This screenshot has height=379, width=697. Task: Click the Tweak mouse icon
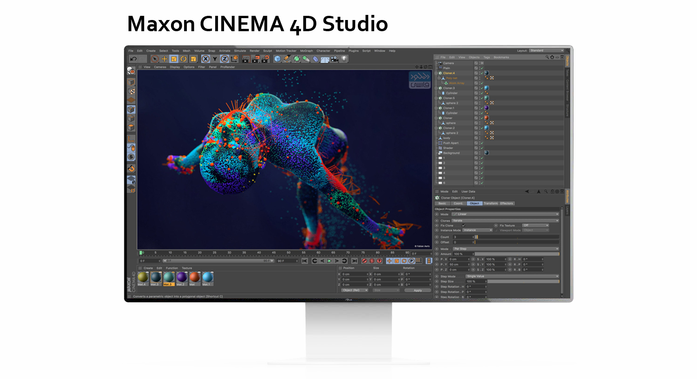(131, 148)
